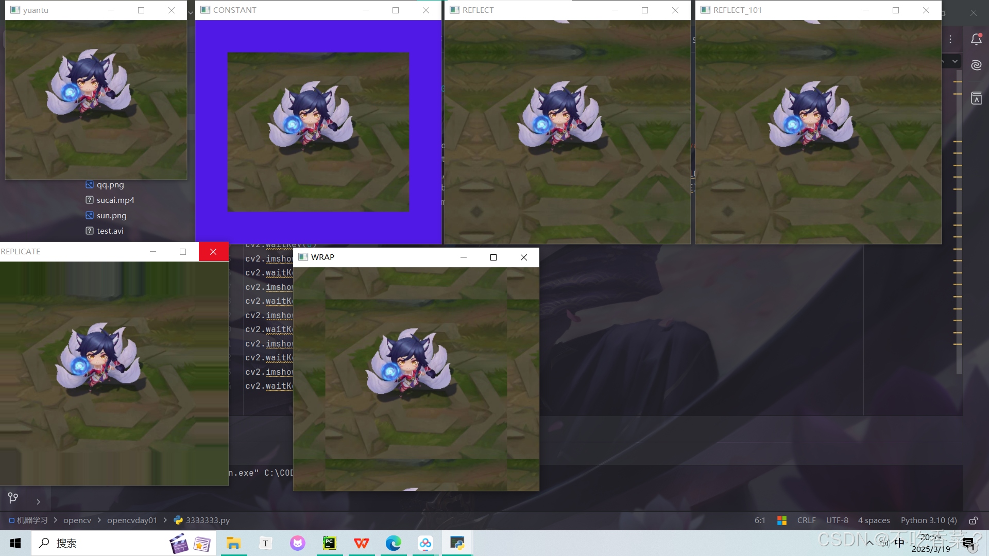Image resolution: width=989 pixels, height=556 pixels.
Task: Open the translation book panel icon
Action: 976,98
